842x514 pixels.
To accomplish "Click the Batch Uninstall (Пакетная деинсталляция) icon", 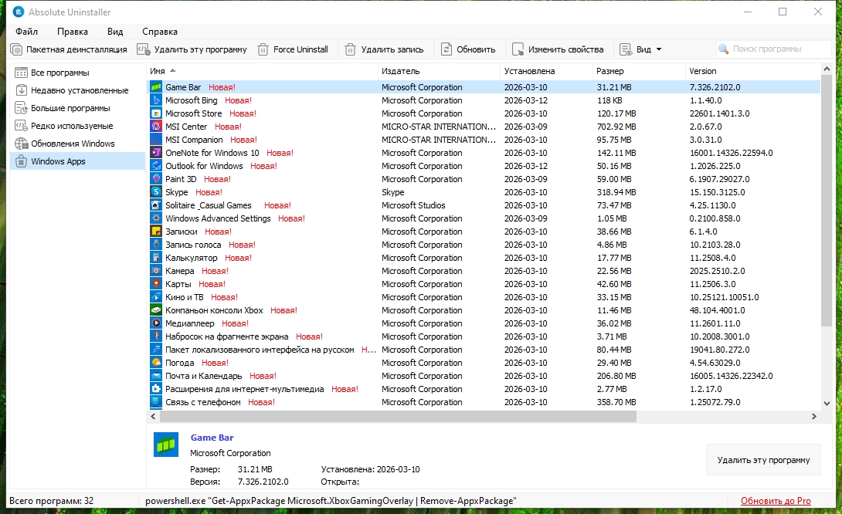I will click(x=17, y=49).
